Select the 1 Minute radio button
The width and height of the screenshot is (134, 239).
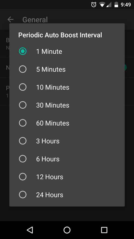(x=23, y=51)
